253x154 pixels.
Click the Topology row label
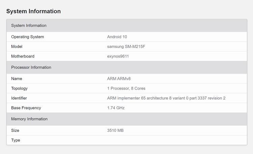tap(19, 88)
